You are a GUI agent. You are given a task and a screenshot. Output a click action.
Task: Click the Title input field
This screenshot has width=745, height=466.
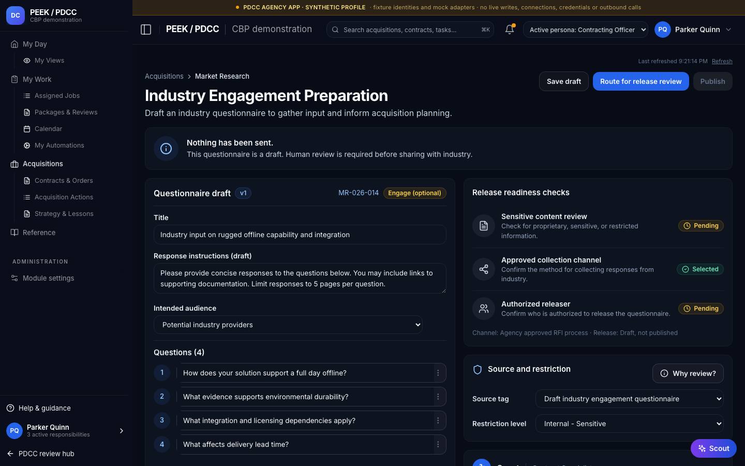point(300,235)
